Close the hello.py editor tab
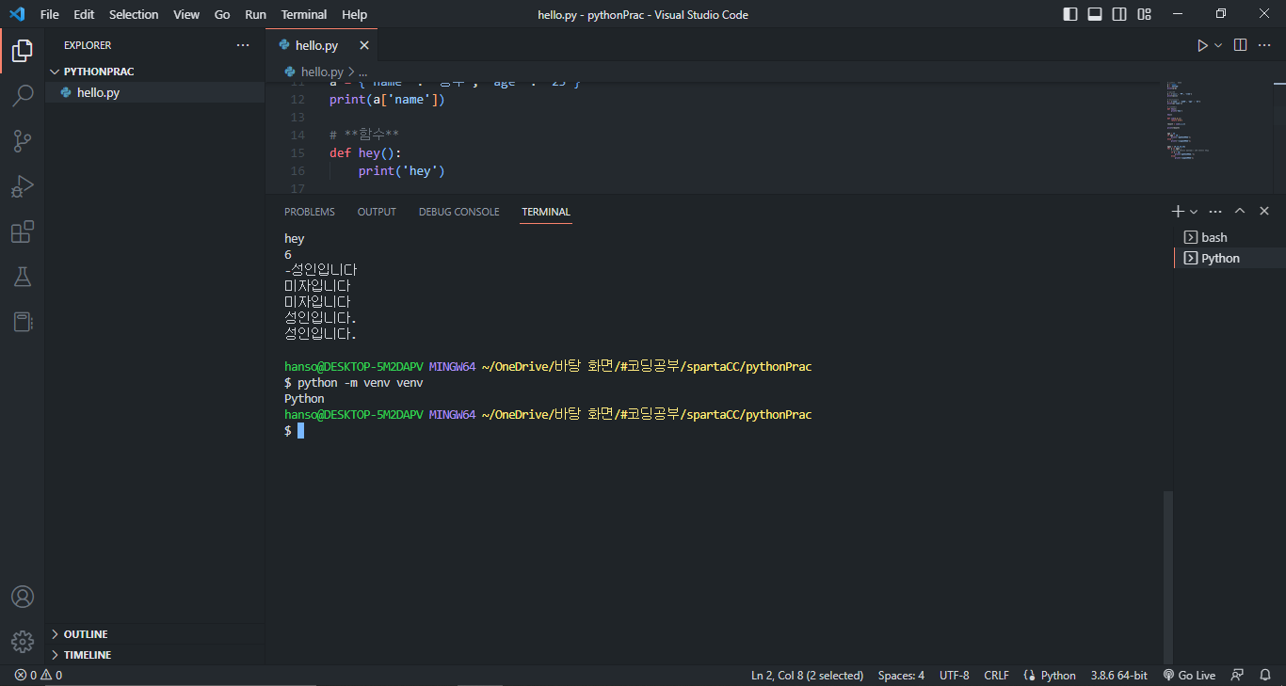The width and height of the screenshot is (1286, 686). (x=364, y=45)
